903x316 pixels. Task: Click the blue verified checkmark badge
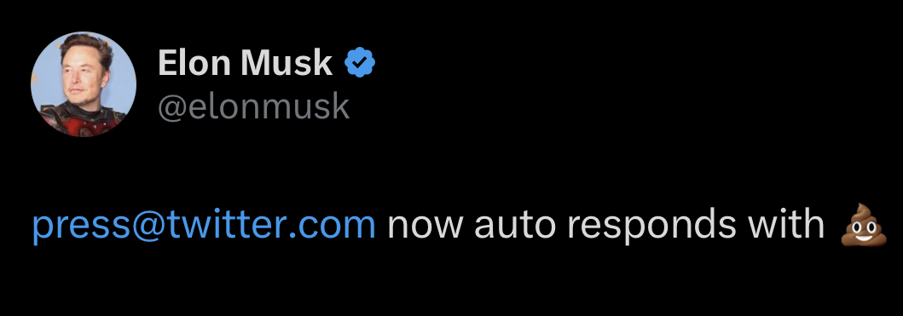[x=360, y=63]
